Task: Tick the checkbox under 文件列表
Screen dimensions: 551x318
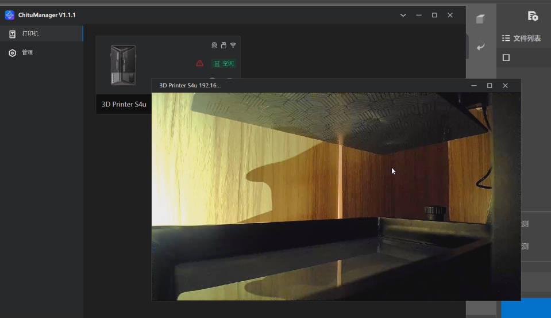Action: click(506, 58)
